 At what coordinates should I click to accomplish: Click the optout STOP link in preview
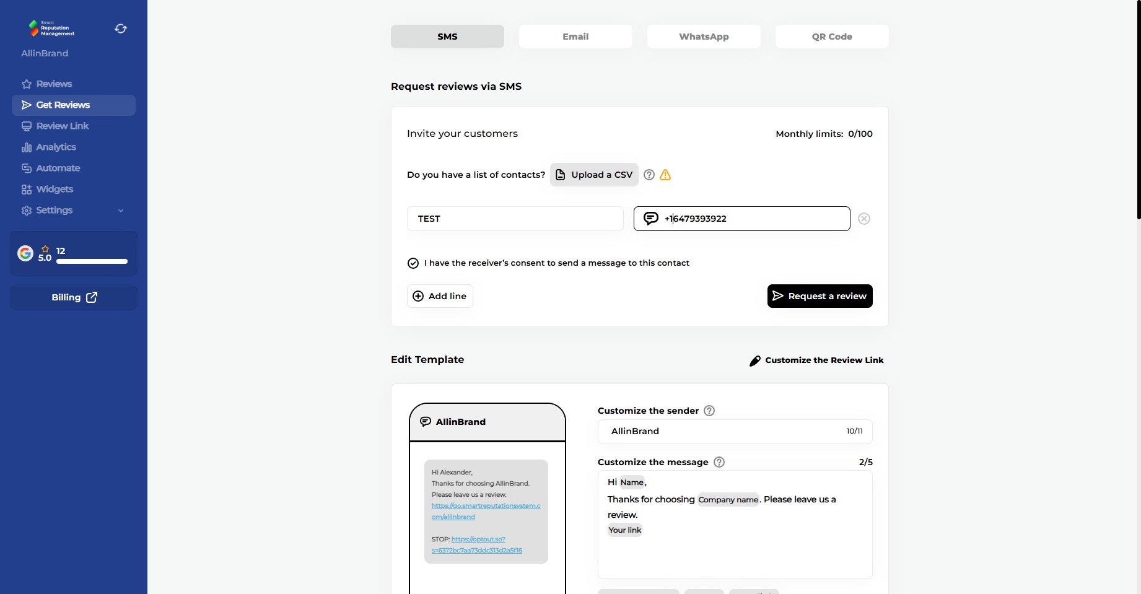(477, 545)
